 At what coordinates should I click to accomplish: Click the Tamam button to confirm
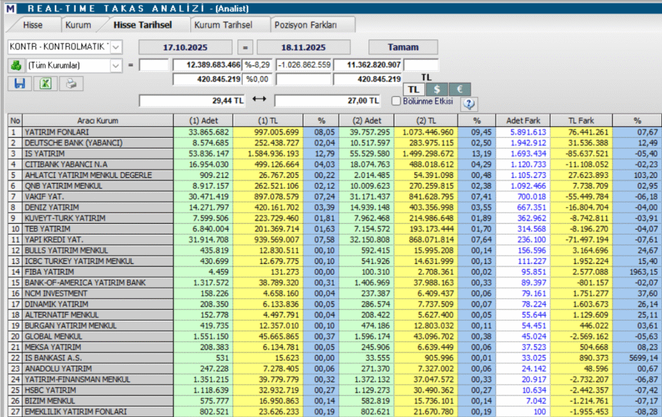click(403, 47)
